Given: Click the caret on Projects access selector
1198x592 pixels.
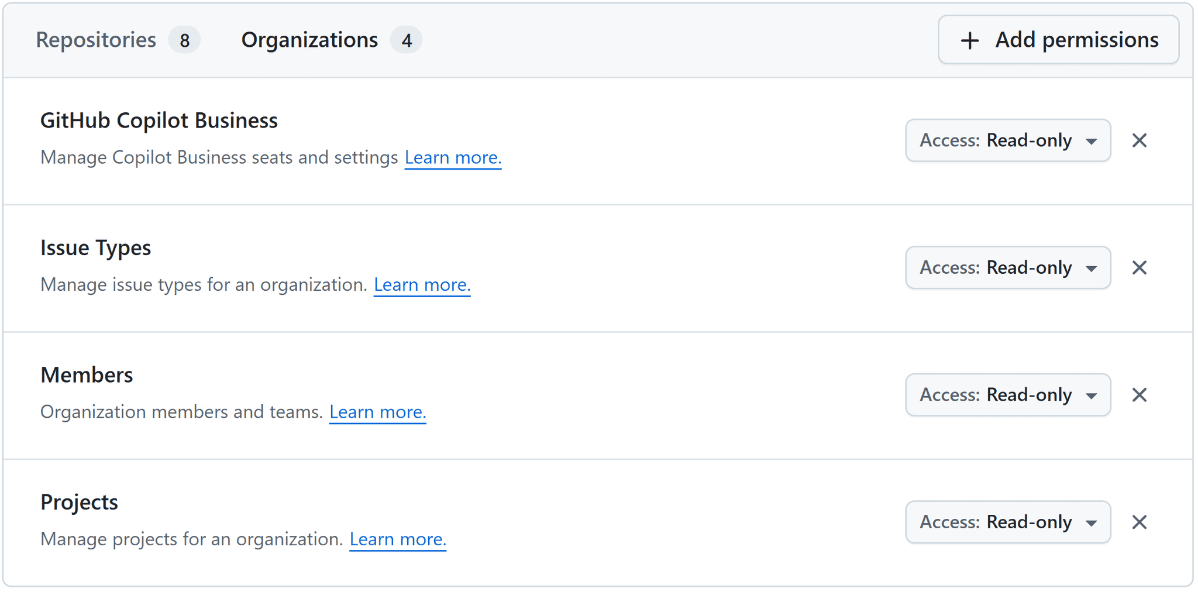Looking at the screenshot, I should click(x=1092, y=522).
